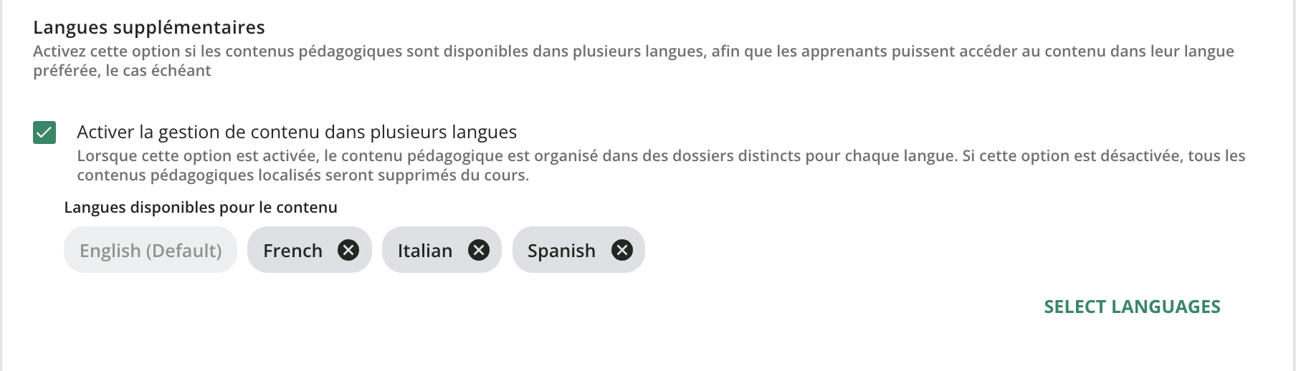Click the word "Default" in the English chip
Image resolution: width=1296 pixels, height=371 pixels.
(183, 251)
